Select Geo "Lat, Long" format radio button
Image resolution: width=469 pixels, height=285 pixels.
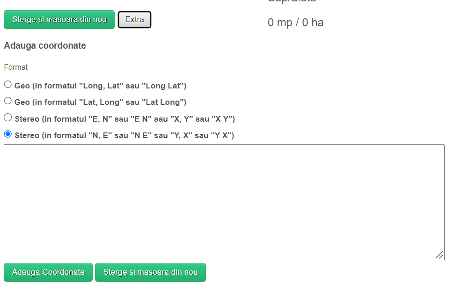click(8, 101)
